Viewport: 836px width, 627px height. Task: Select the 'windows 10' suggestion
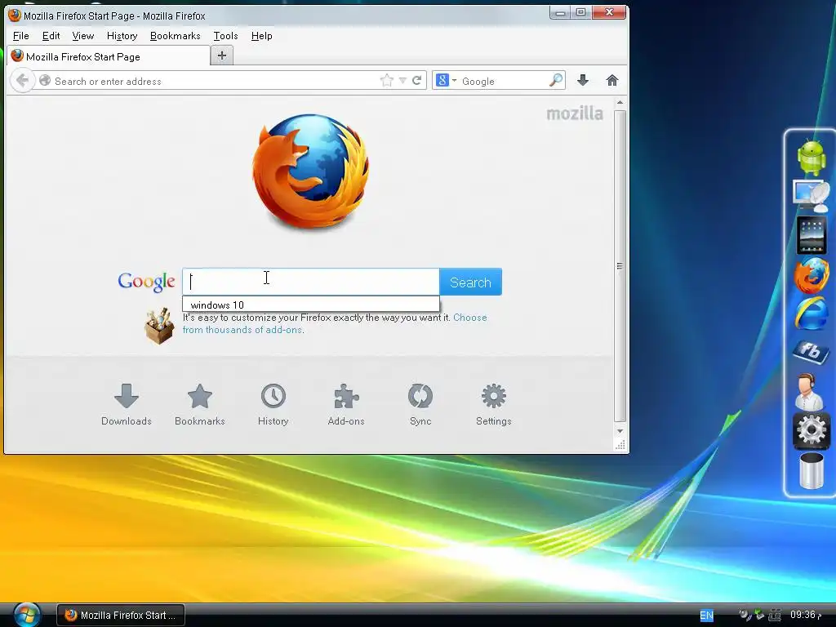tap(311, 305)
